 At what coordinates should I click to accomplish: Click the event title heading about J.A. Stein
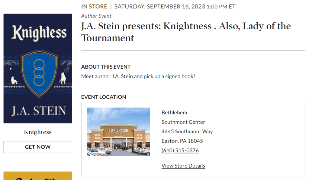[186, 32]
